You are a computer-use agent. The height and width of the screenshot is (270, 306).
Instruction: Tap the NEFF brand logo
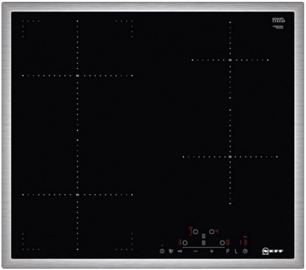(273, 252)
